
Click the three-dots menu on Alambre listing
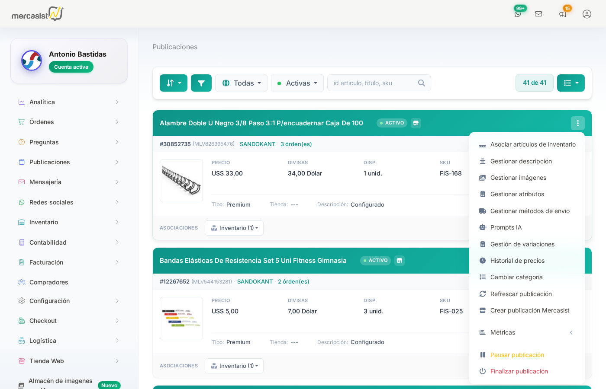tap(578, 123)
